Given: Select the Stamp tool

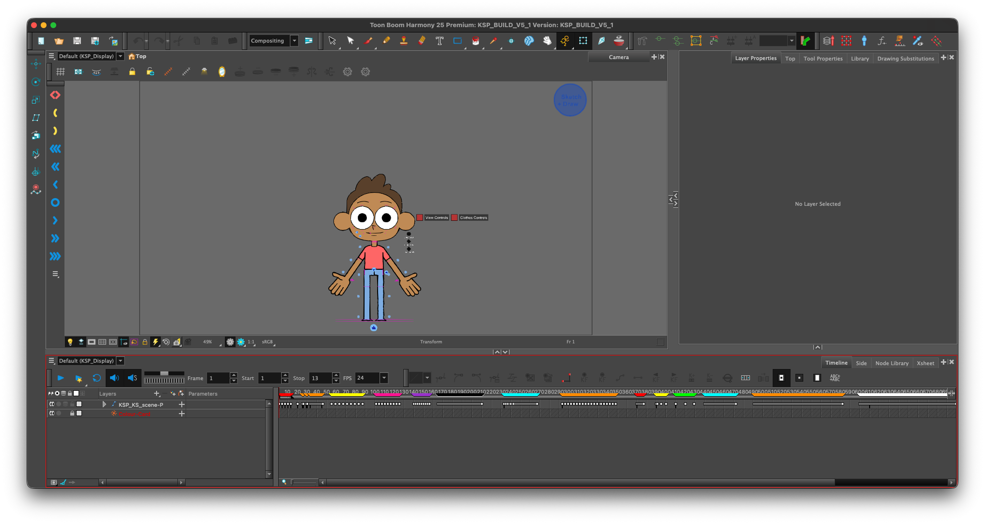Looking at the screenshot, I should (403, 41).
